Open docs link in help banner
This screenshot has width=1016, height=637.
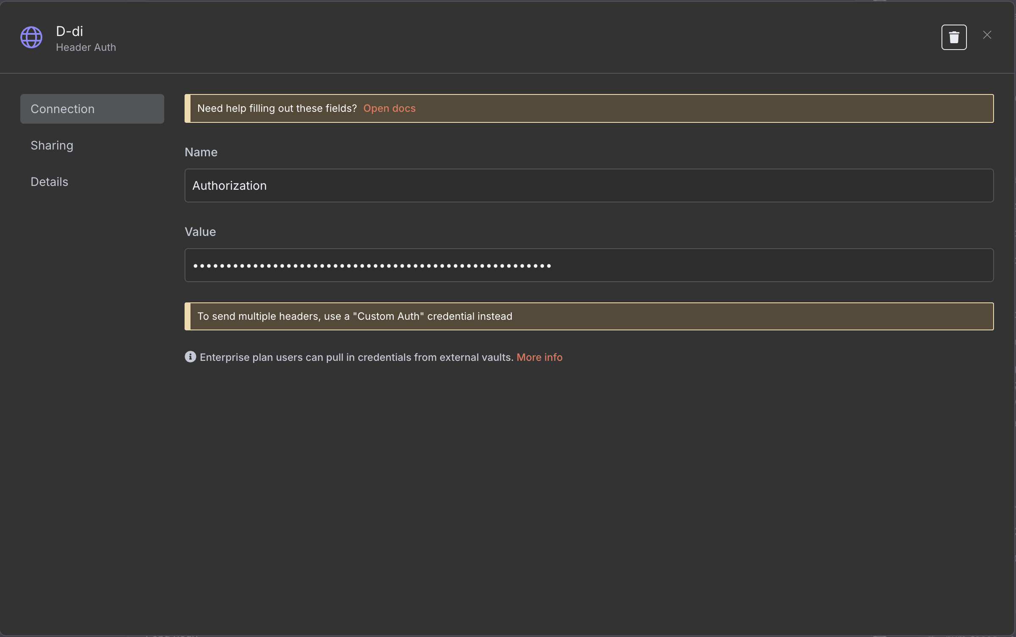389,108
